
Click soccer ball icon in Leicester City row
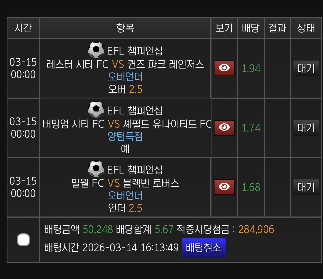(x=96, y=50)
